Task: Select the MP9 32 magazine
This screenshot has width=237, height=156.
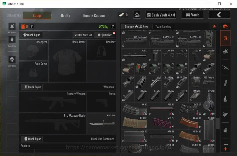Action: click(162, 136)
